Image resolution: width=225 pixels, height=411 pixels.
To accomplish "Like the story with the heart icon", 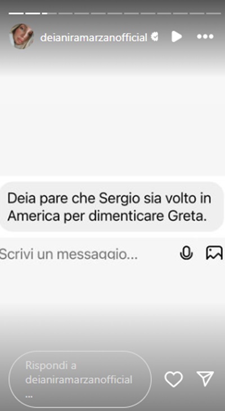I will pos(174,379).
